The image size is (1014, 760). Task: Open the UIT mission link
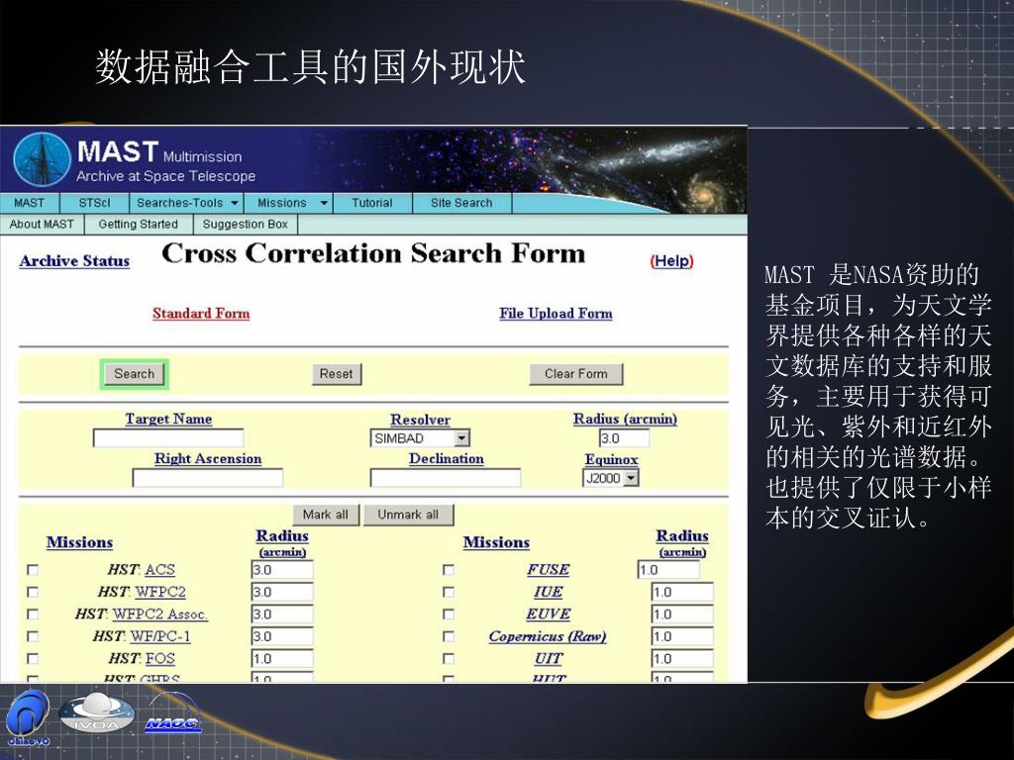549,658
